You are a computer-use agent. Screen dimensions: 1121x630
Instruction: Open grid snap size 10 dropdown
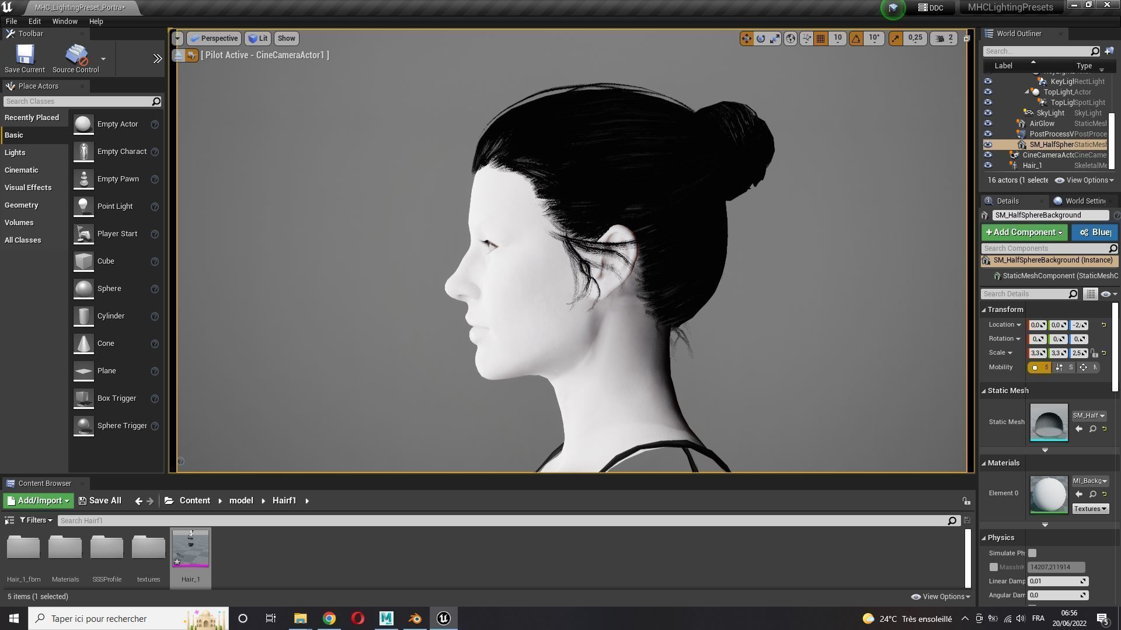click(838, 38)
